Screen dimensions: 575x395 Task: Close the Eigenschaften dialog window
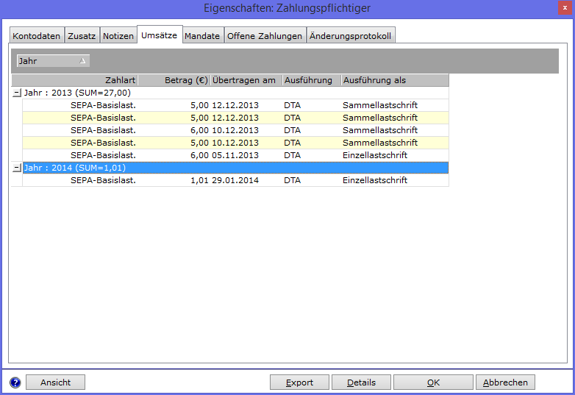tap(565, 7)
